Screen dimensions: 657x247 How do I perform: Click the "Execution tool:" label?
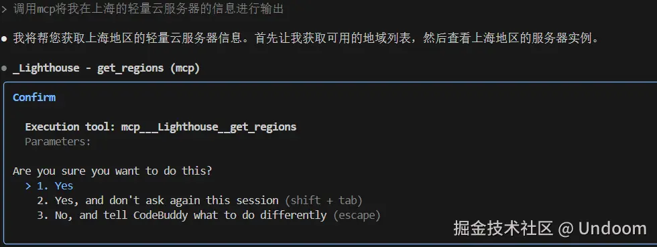(x=70, y=127)
